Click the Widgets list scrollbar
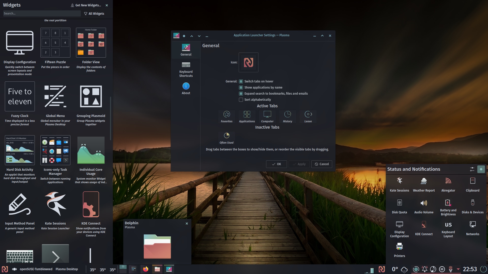488x274 pixels. [110, 118]
